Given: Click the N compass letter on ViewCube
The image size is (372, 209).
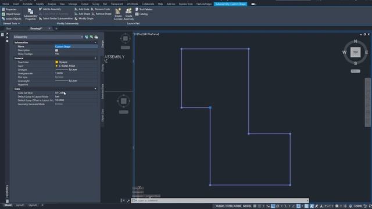Looking at the screenshot, I should pyautogui.click(x=355, y=41).
